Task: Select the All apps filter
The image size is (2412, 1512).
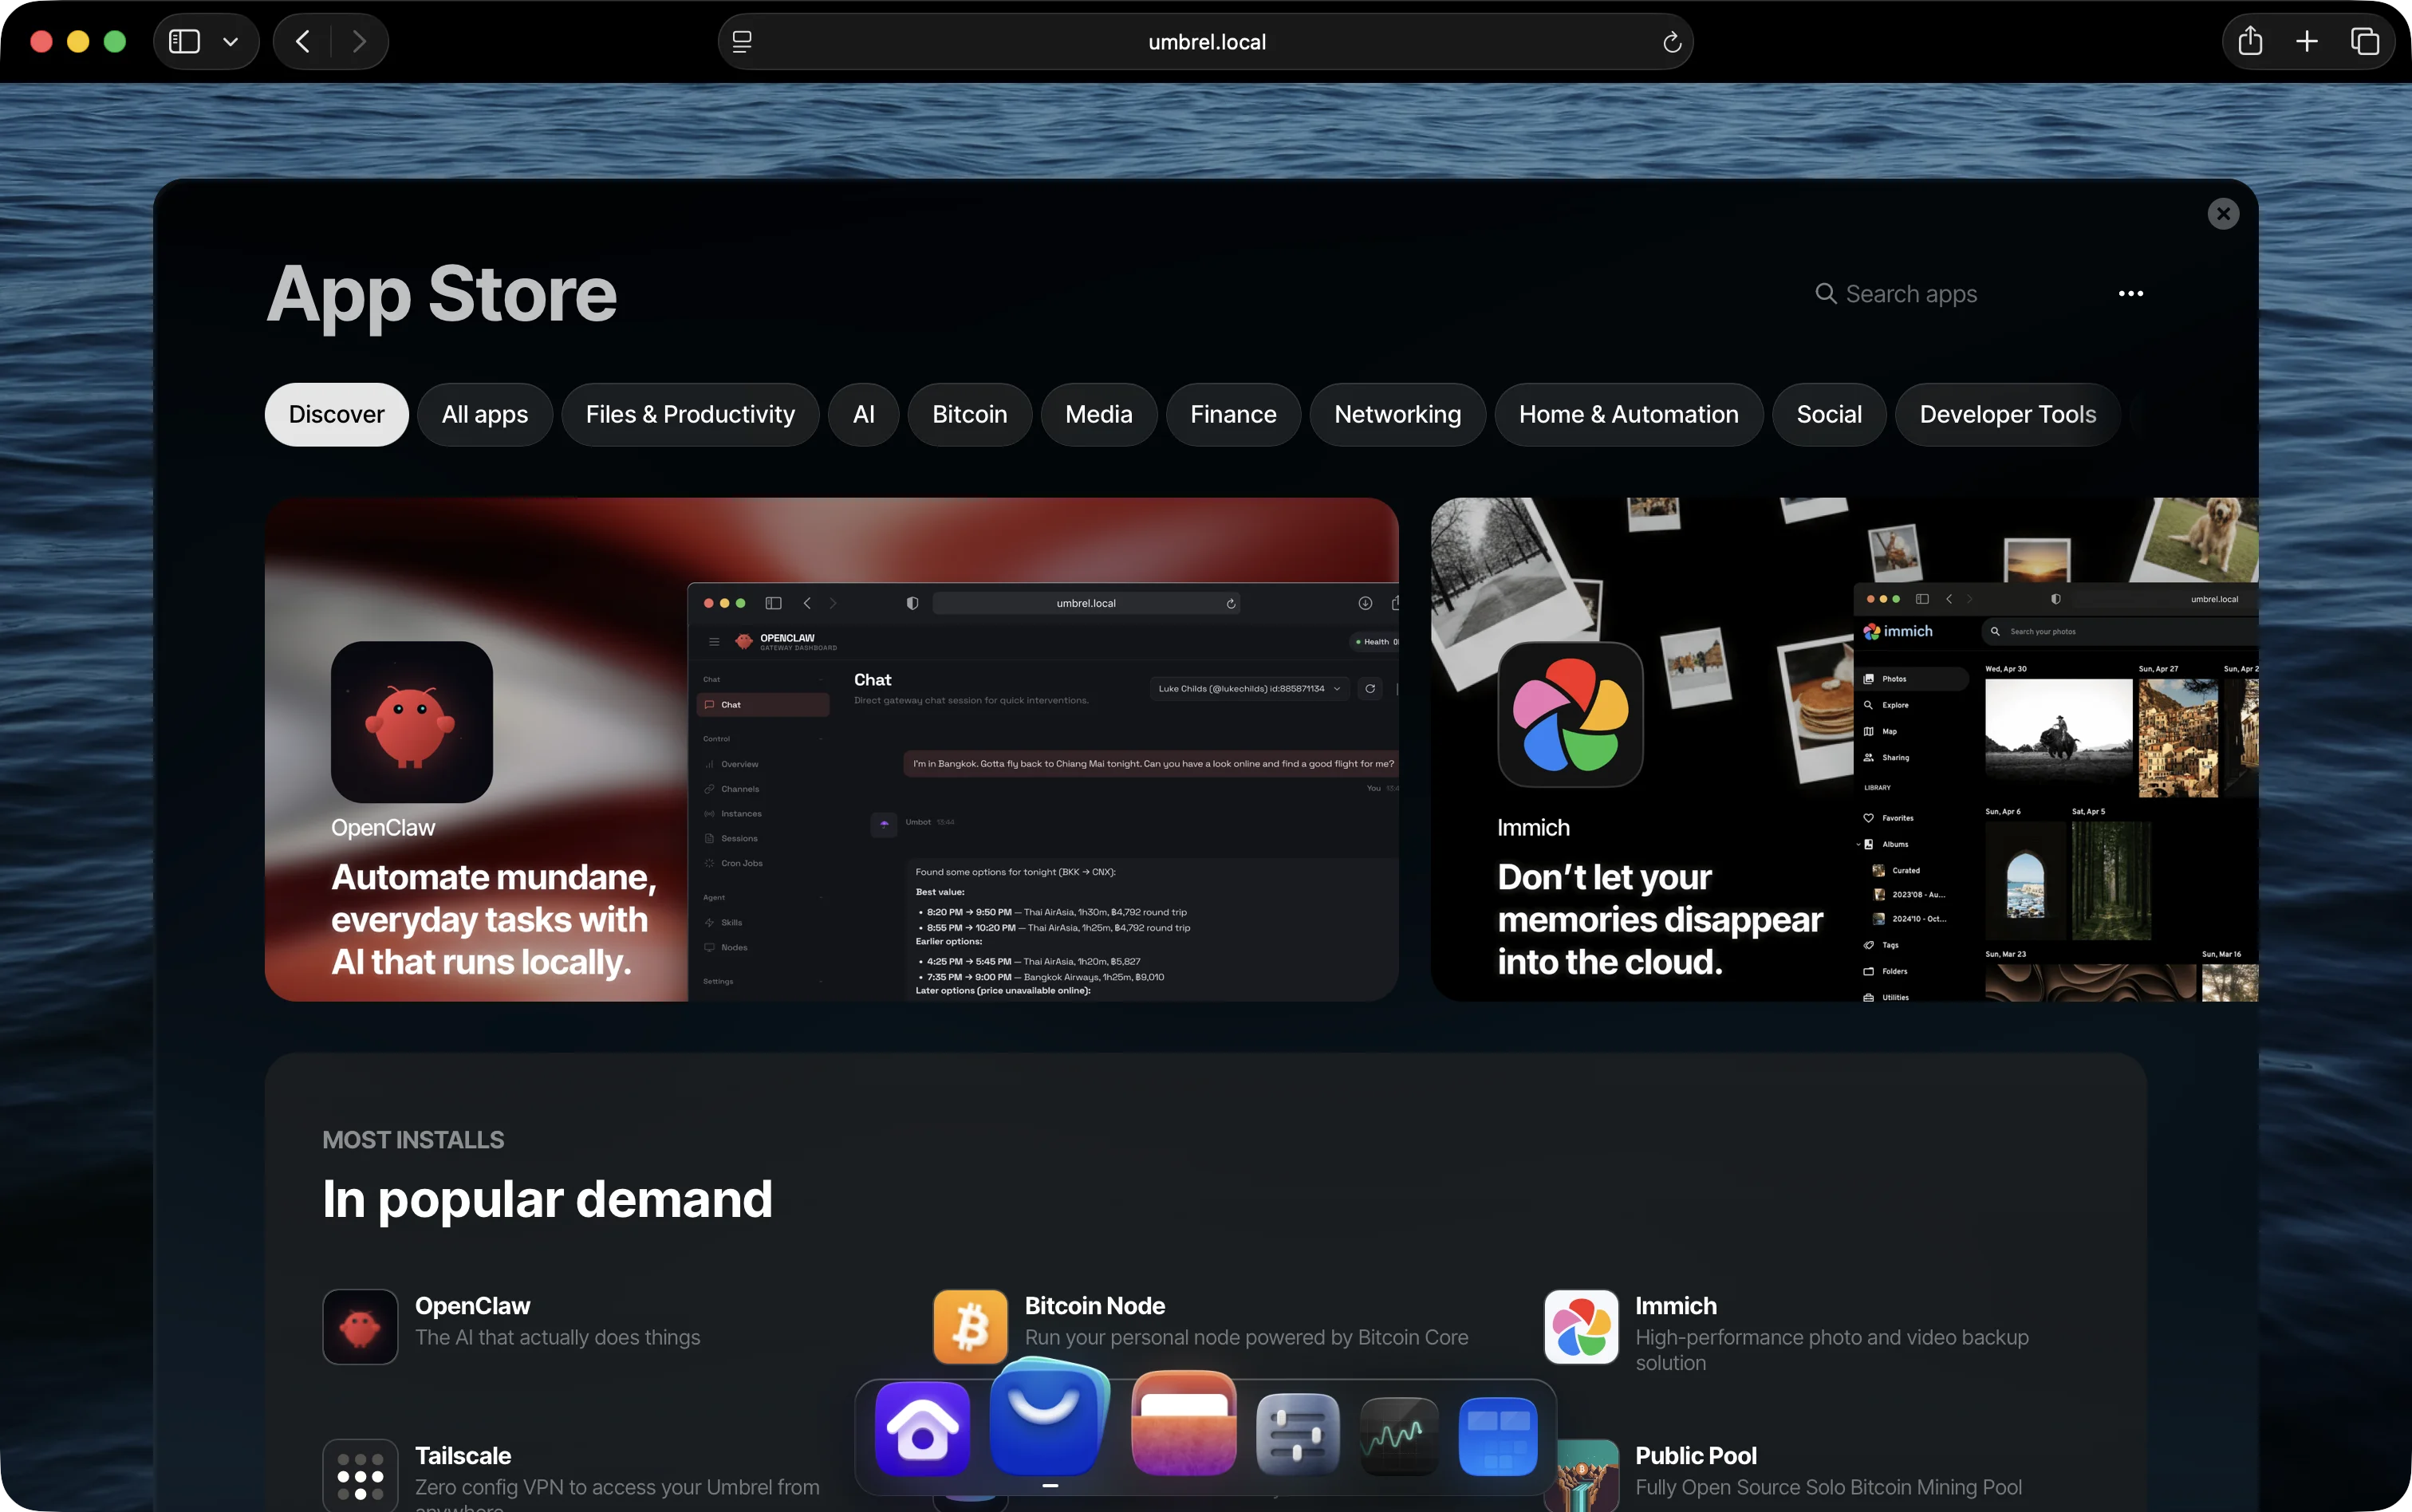Action: (x=484, y=414)
